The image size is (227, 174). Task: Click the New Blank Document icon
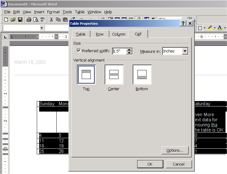(x=6, y=20)
